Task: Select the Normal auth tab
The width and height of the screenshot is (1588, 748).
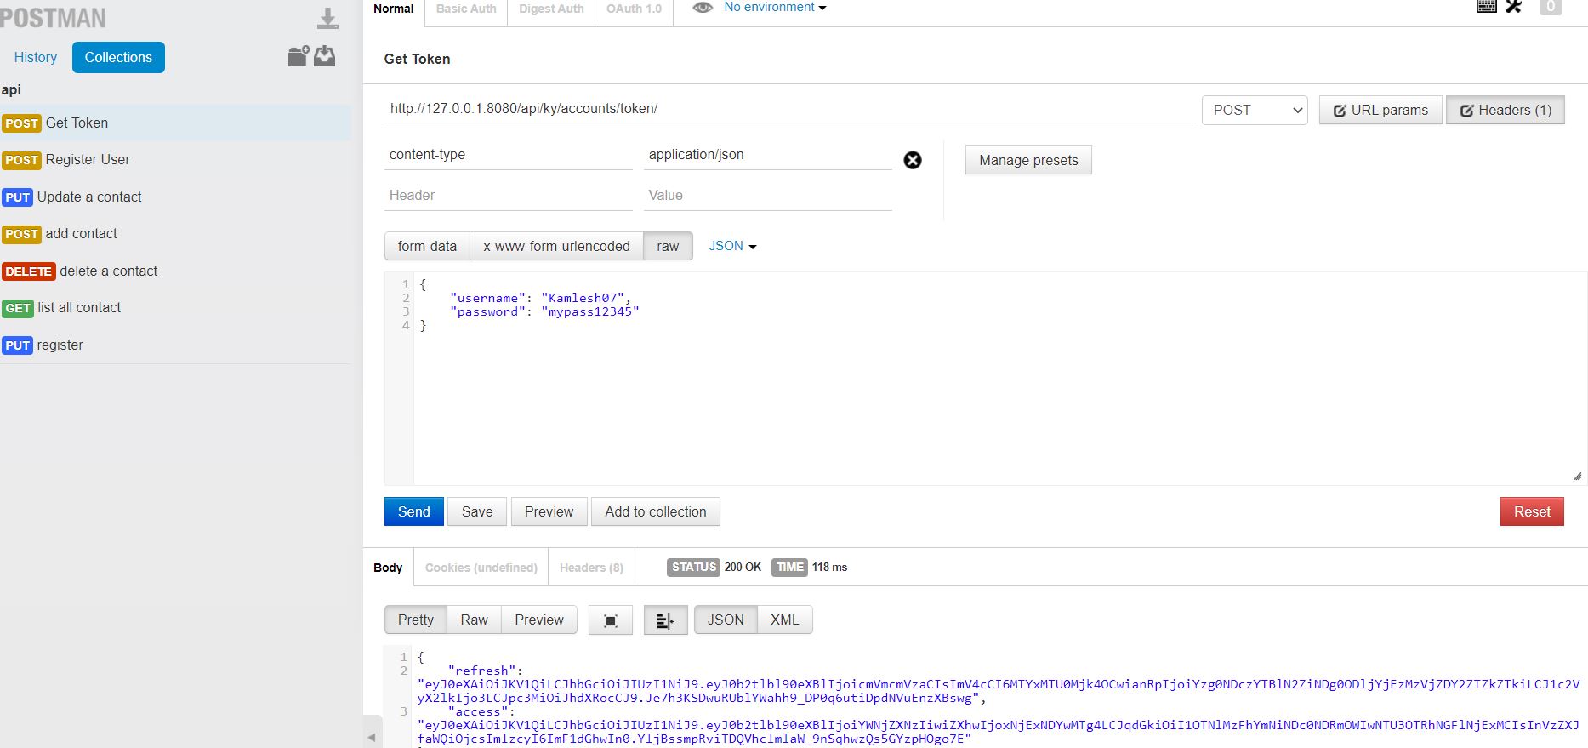Action: point(393,9)
